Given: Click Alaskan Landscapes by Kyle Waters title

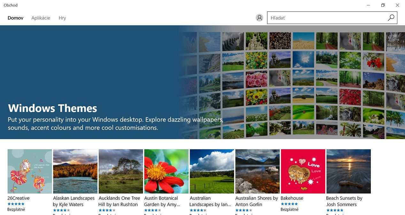Looking at the screenshot, I should pyautogui.click(x=74, y=201).
